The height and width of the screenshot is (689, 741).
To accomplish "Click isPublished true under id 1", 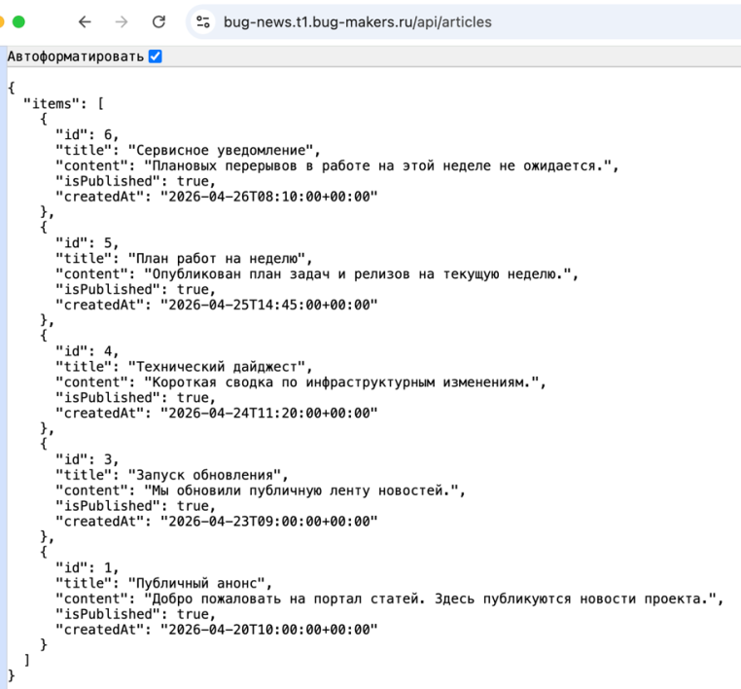I will pos(135,614).
